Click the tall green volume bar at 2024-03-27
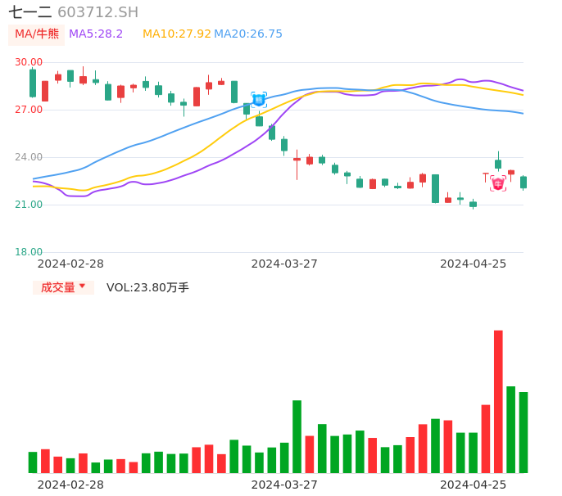The image size is (562, 496). (297, 435)
